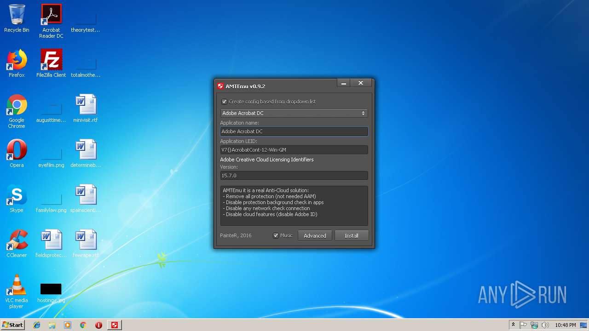The width and height of the screenshot is (589, 331).
Task: Launch Google Chrome from the desktop
Action: pos(17,111)
